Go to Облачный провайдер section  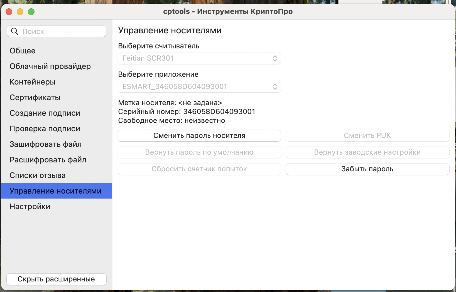(57, 66)
